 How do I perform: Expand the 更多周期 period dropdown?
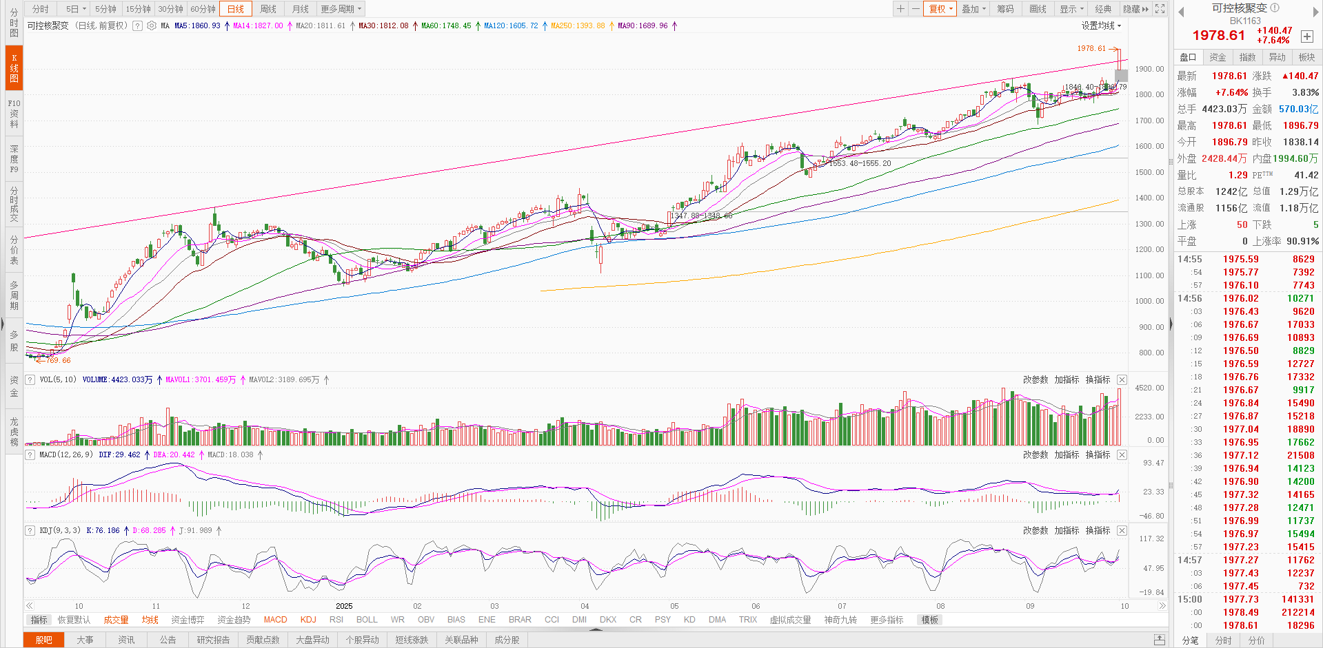[x=341, y=9]
